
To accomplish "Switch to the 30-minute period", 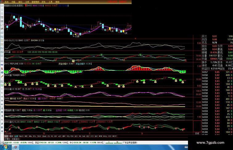I will pyautogui.click(x=2, y=101).
